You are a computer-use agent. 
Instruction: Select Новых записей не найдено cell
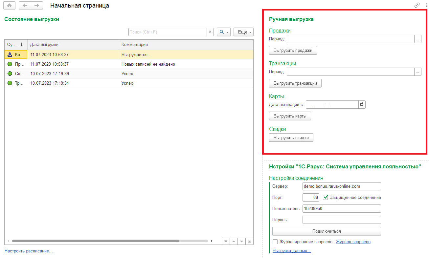(x=186, y=64)
